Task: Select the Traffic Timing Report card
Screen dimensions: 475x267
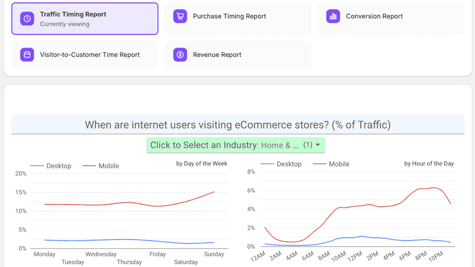Action: (x=85, y=19)
